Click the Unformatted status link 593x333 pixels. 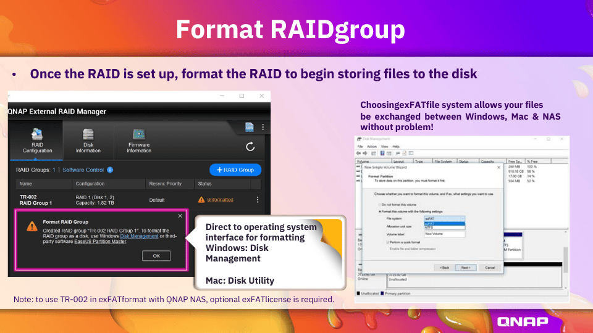[x=220, y=200]
